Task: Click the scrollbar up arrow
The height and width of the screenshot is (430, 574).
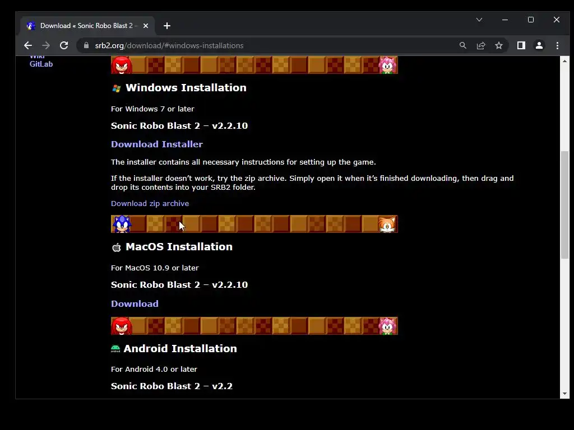Action: pyautogui.click(x=565, y=61)
